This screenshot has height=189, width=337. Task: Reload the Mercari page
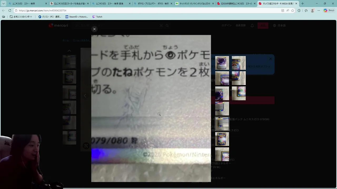click(10, 10)
